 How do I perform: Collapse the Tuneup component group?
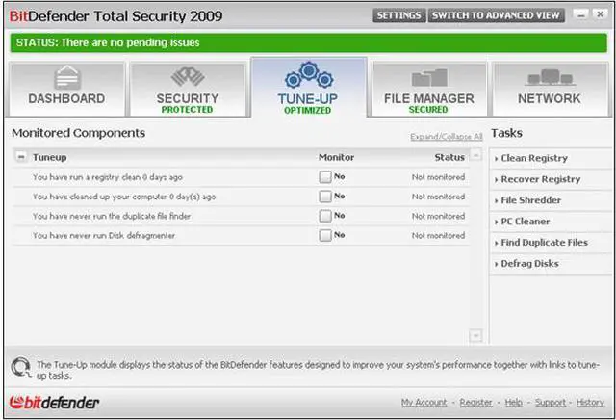20,157
